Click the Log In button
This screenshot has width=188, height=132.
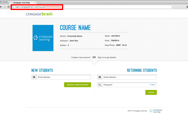tap(151, 92)
